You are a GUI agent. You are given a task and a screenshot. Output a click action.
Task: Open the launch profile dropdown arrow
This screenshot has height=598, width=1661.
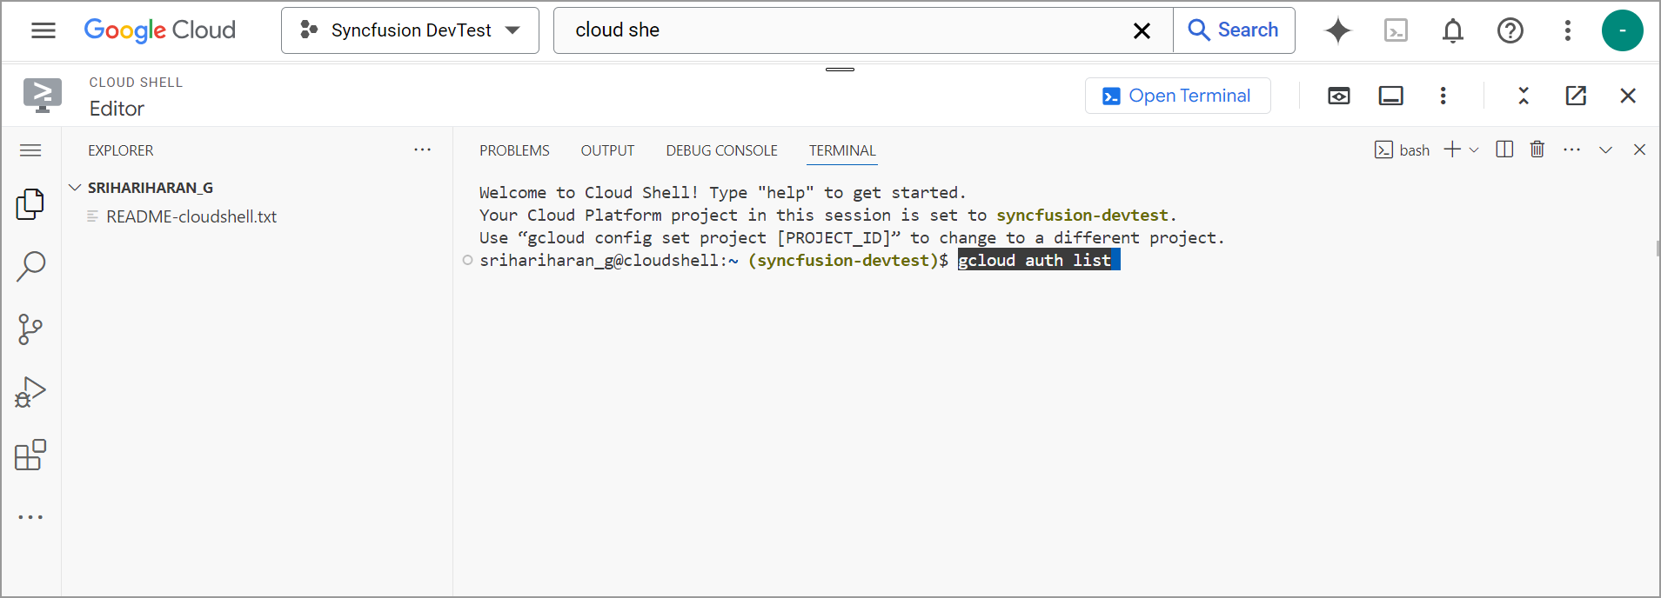click(x=1474, y=150)
